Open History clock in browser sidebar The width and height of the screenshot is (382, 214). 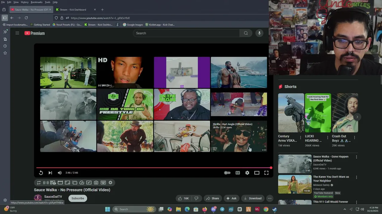pyautogui.click(x=5, y=46)
